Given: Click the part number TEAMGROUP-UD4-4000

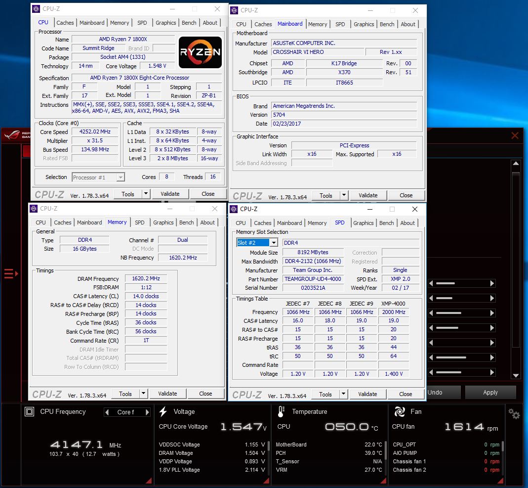Looking at the screenshot, I should 313,279.
